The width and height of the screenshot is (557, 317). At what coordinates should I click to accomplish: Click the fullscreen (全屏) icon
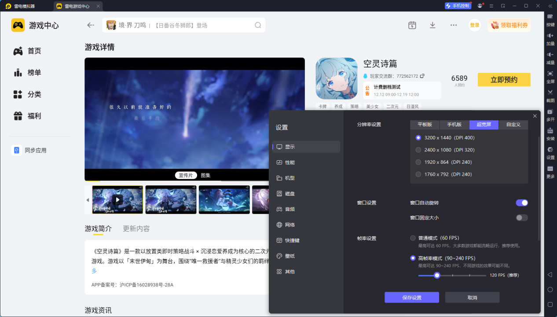(x=550, y=74)
